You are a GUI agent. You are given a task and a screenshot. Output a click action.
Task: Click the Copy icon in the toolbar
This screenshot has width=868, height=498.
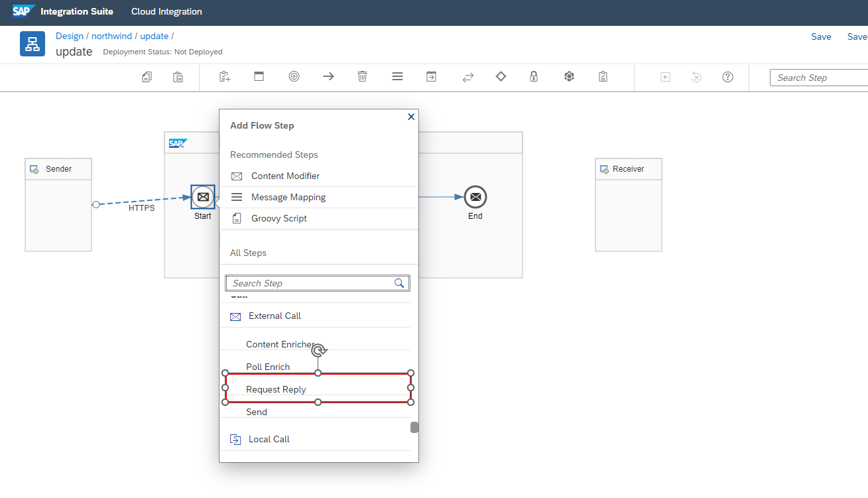[147, 77]
